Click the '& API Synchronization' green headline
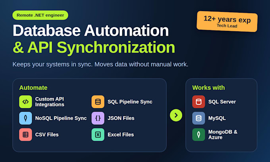270x162 pixels. (94, 47)
